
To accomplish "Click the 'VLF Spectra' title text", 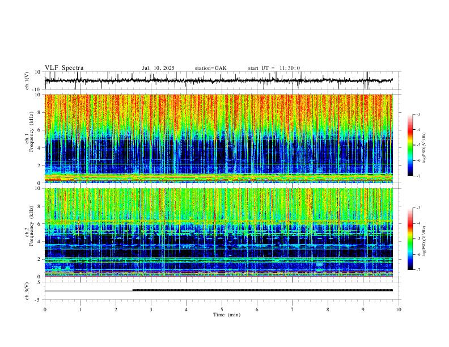I will [x=64, y=68].
